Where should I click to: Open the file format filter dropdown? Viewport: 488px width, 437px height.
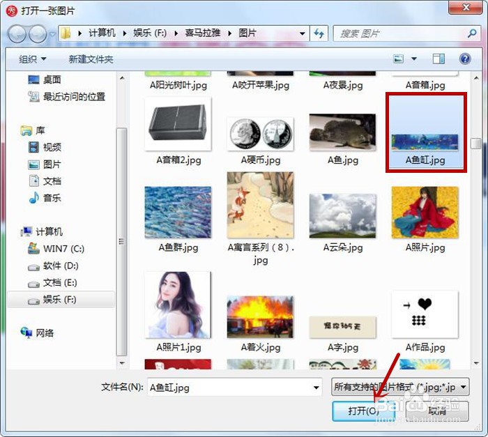coord(400,388)
